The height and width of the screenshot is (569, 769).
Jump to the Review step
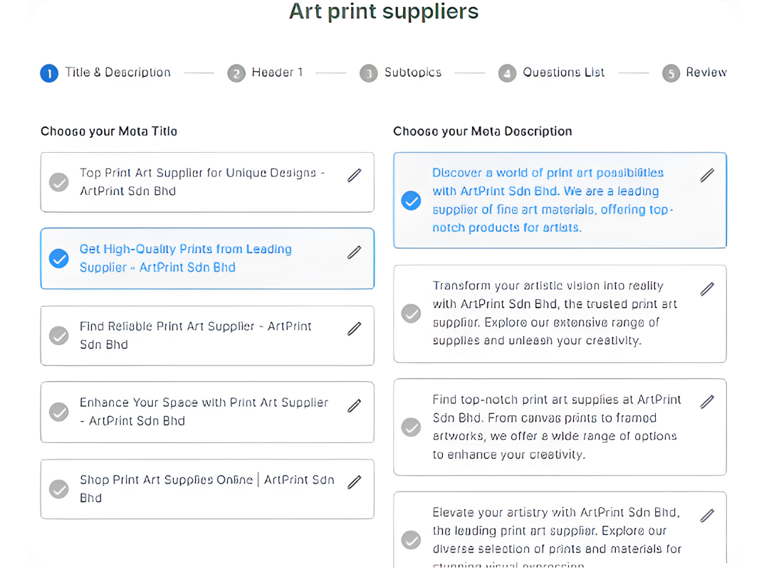pyautogui.click(x=694, y=73)
